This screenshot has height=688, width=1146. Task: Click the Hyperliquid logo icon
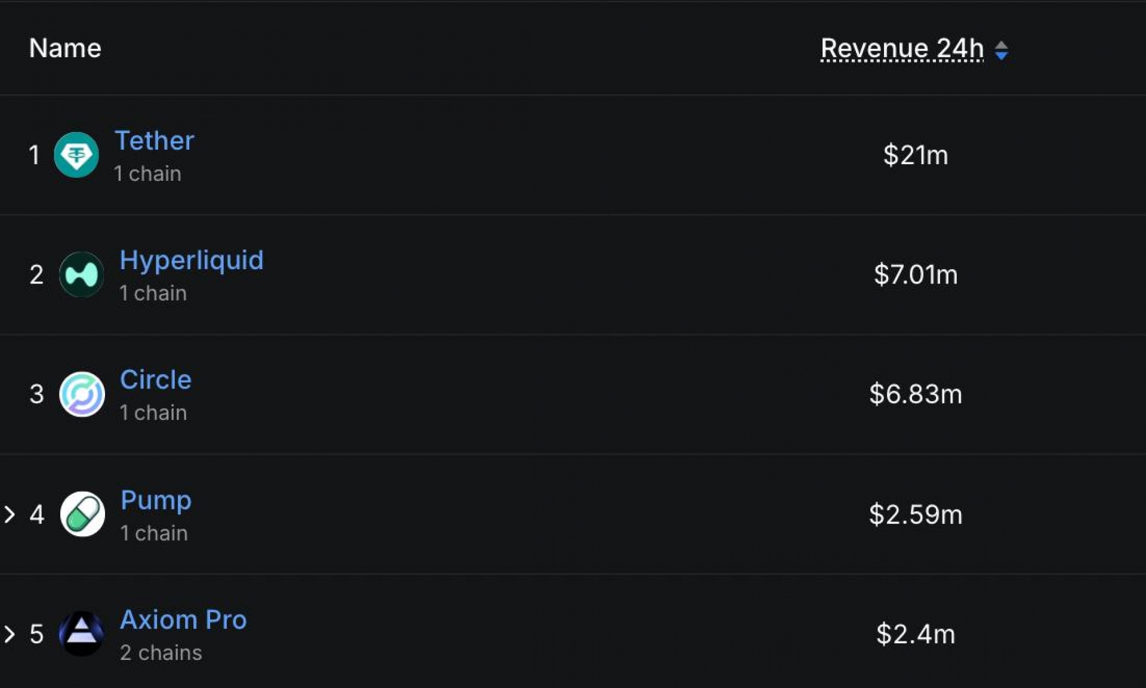click(82, 274)
